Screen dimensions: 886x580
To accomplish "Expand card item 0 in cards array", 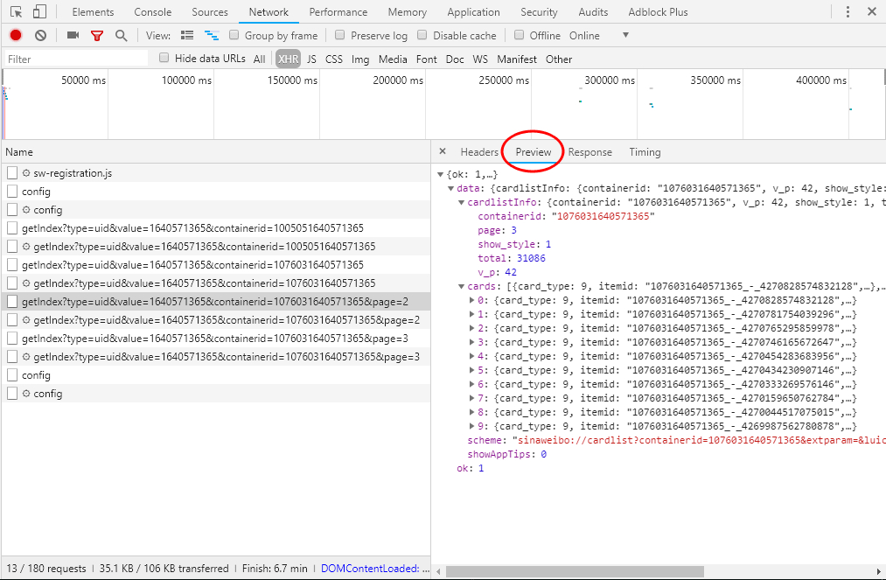I will pos(473,300).
